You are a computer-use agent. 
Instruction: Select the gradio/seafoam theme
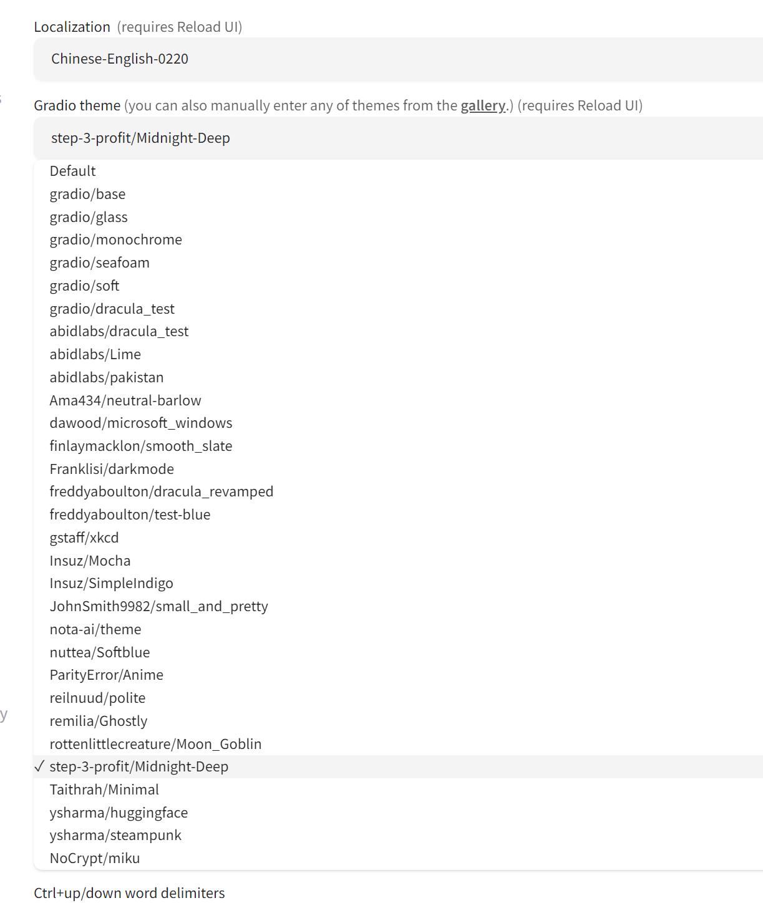click(x=100, y=263)
